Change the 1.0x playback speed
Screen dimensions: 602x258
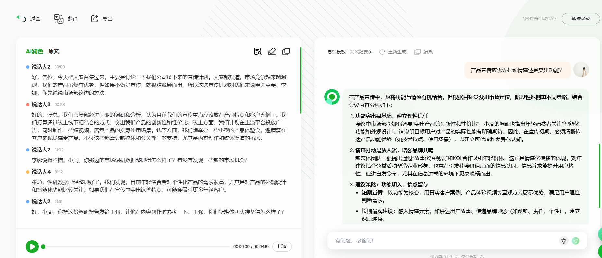point(282,247)
